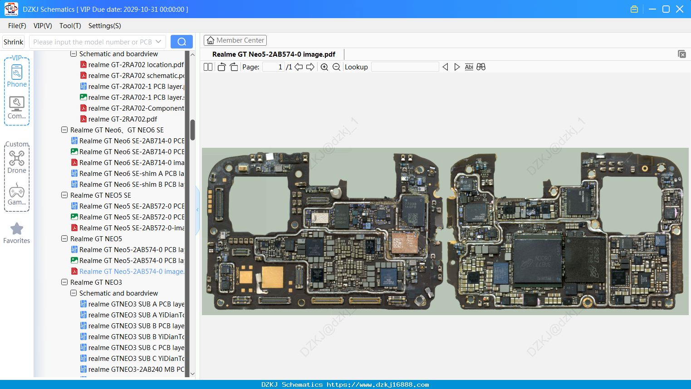The image size is (691, 389).
Task: Zoom in on the PDF
Action: (x=324, y=67)
